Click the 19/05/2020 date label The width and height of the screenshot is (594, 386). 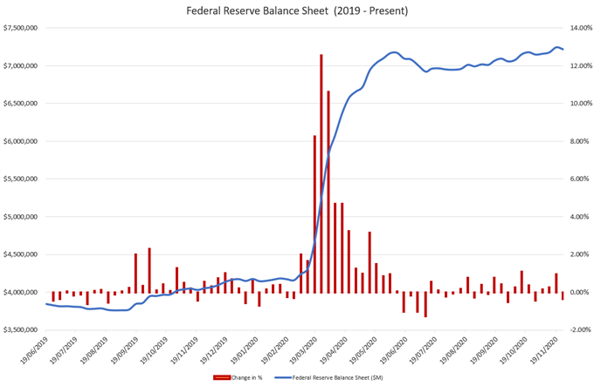(x=363, y=350)
